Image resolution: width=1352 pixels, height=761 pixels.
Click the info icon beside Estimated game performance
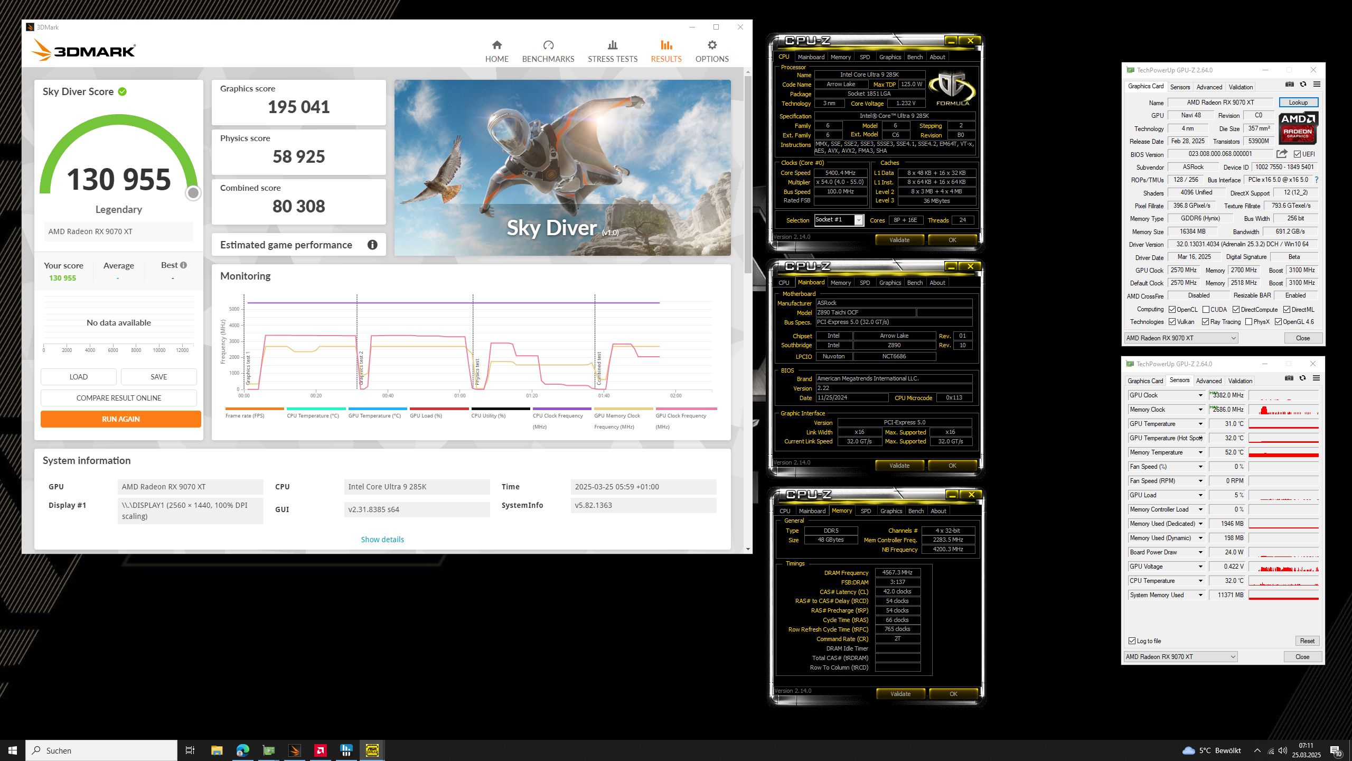click(372, 245)
